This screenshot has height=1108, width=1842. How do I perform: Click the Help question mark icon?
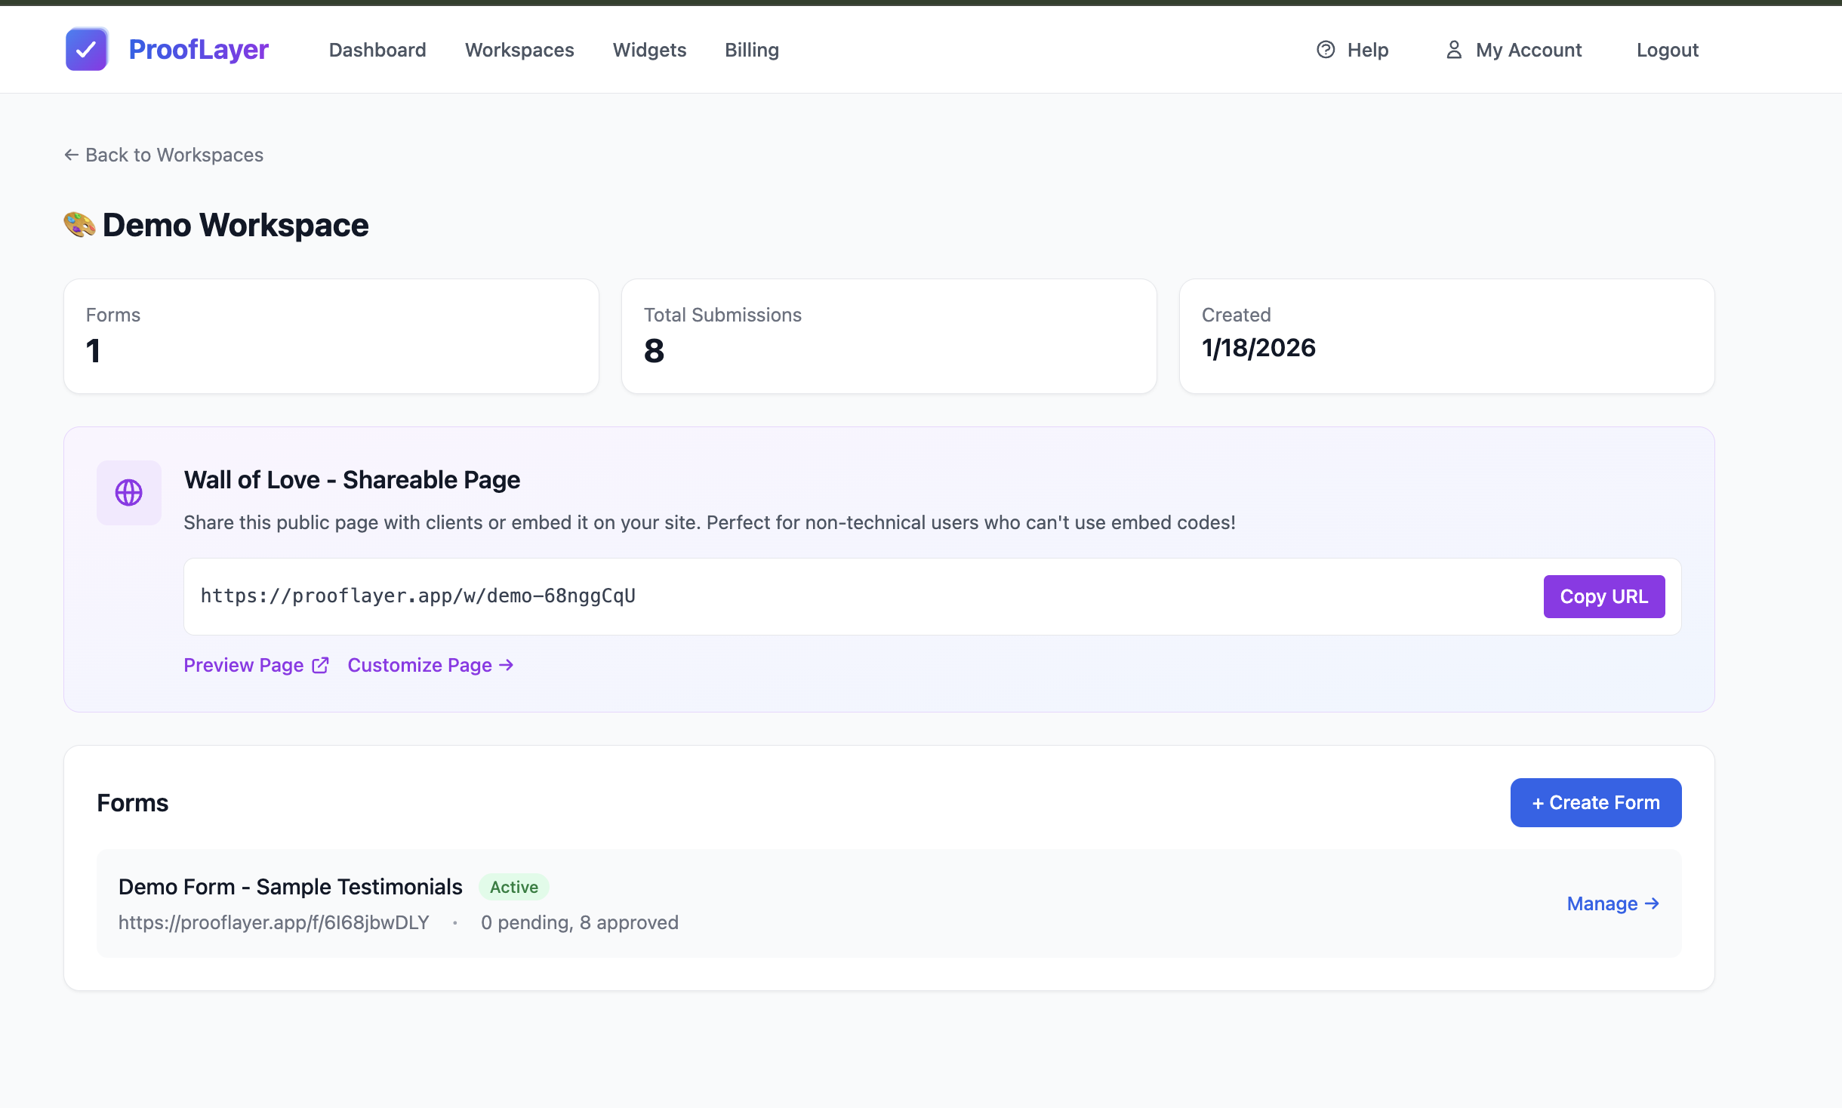click(1326, 50)
